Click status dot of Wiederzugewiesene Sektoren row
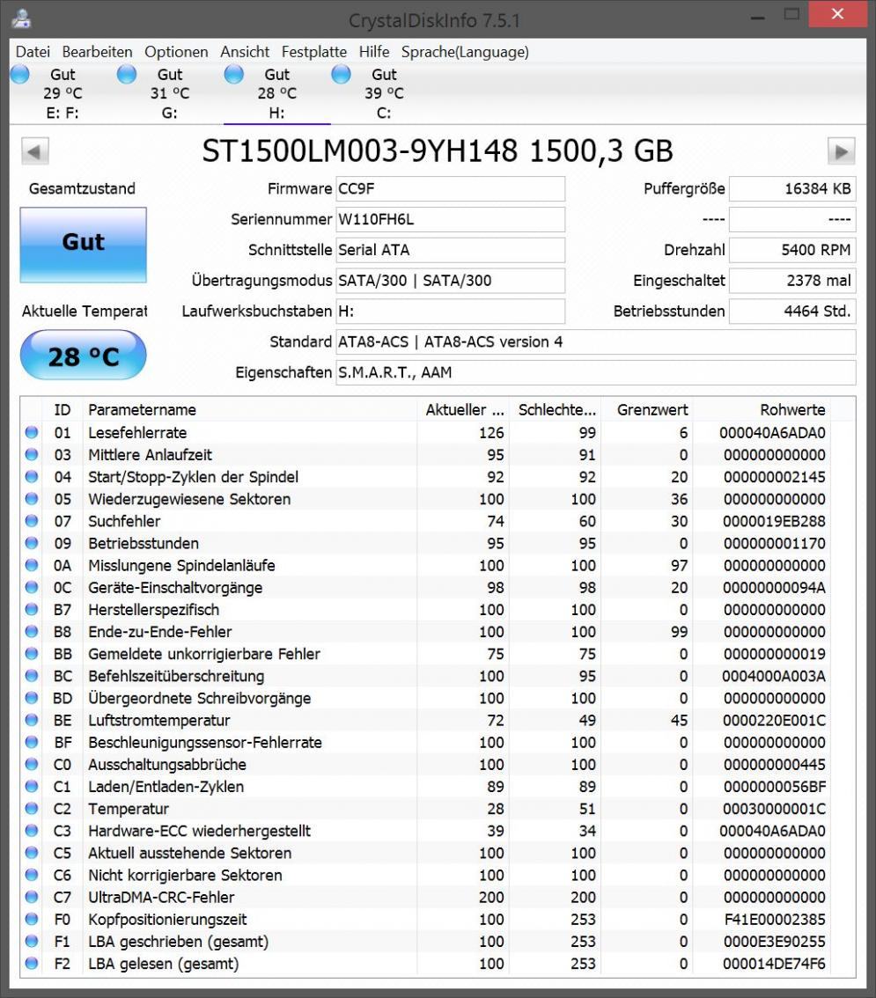 coord(31,499)
